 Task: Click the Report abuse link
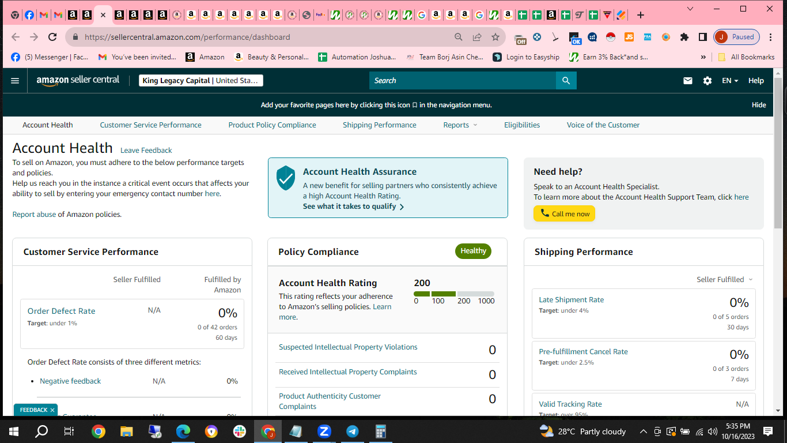35,215
